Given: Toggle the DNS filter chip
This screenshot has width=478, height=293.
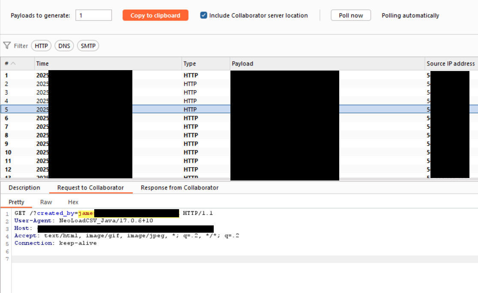Looking at the screenshot, I should (x=64, y=46).
